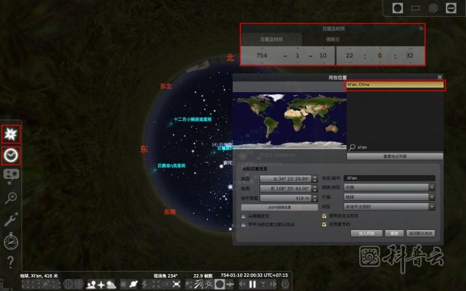Viewport: 466px width, 291px height.
Task: Click the world map thumbnail
Action: pyautogui.click(x=289, y=121)
